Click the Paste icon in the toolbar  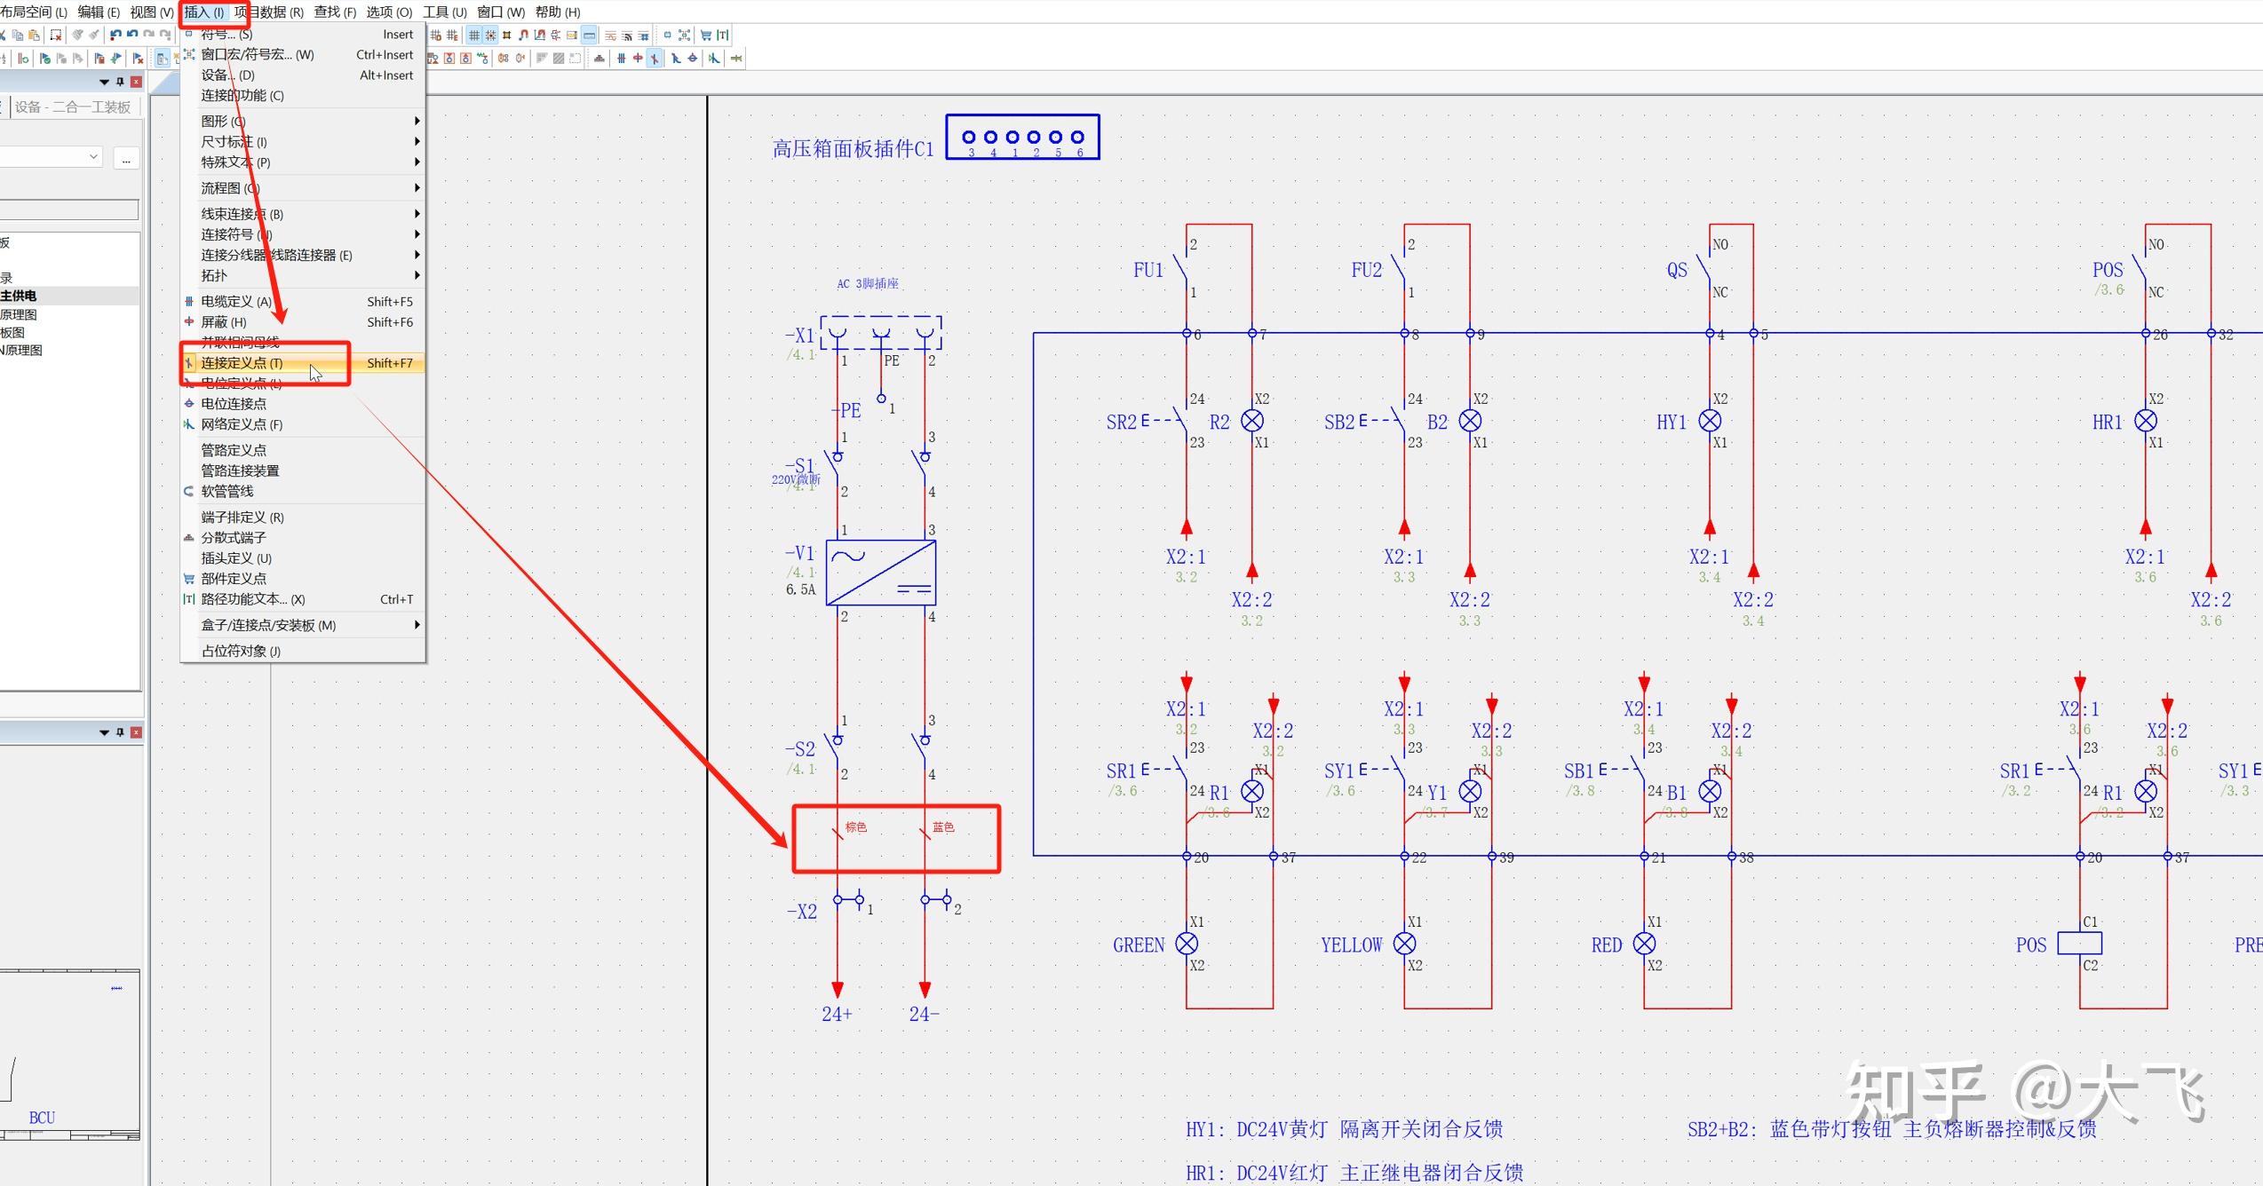[34, 36]
